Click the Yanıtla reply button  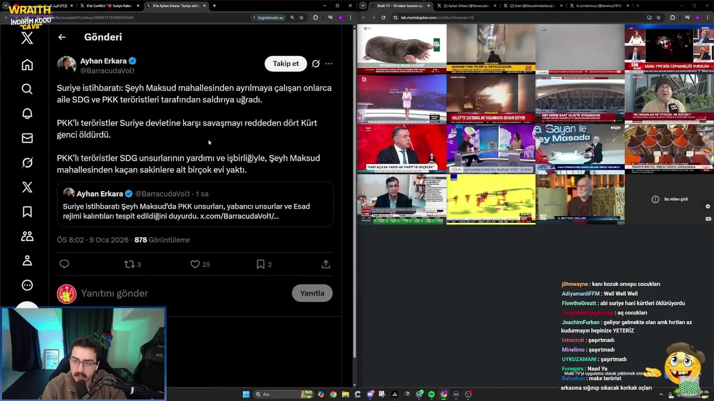coord(312,293)
